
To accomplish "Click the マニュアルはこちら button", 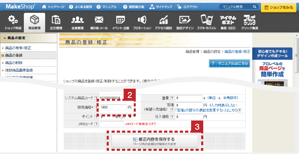I will click(x=230, y=63).
